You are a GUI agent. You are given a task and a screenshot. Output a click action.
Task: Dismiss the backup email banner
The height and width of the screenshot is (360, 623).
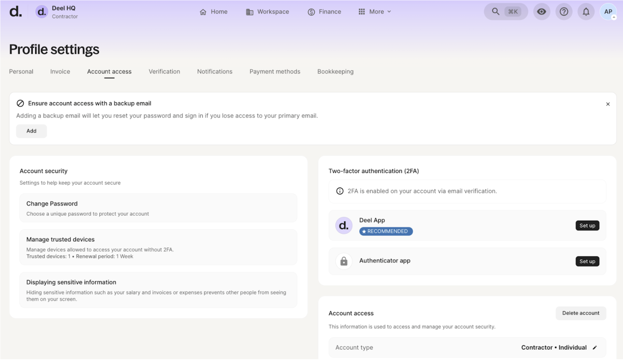608,104
